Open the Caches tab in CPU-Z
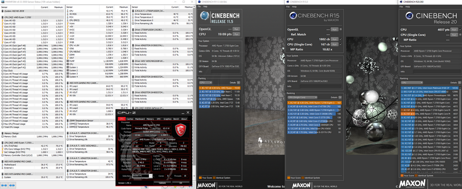This screenshot has width=462, height=189. click(x=130, y=119)
